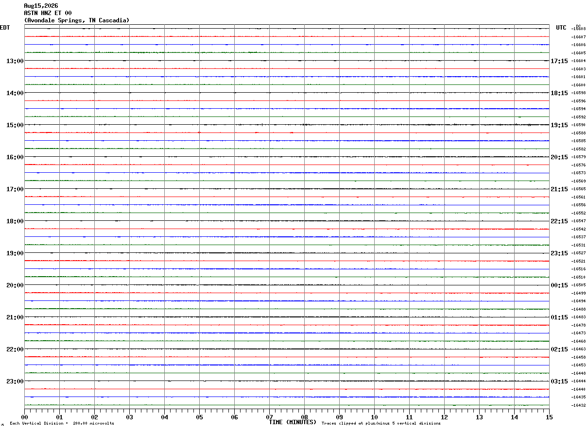The height and width of the screenshot is (430, 588).
Task: Select minute 15 on the time axis
Action: (549, 417)
